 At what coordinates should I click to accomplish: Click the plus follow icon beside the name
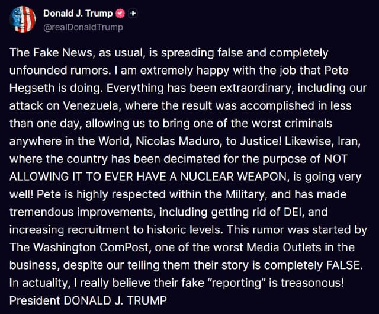pos(133,14)
